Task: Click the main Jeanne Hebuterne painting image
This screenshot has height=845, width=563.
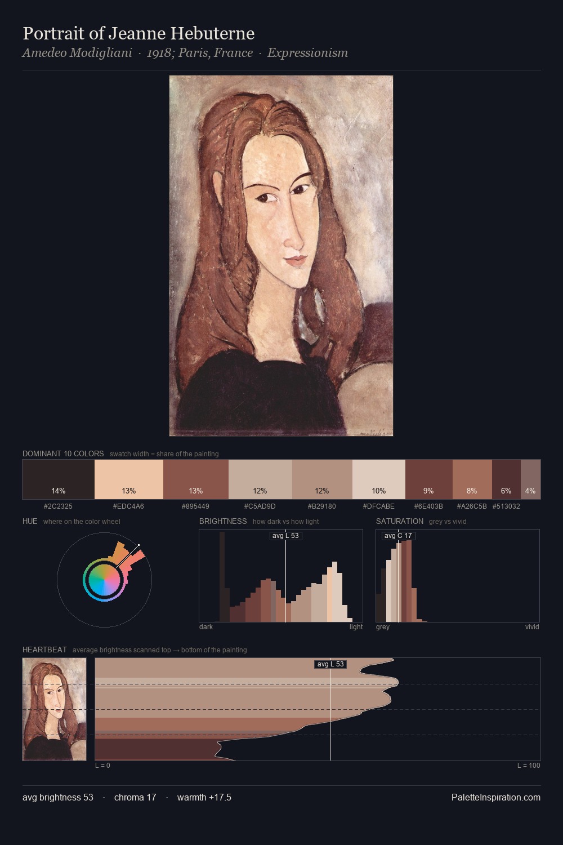Action: pos(281,256)
